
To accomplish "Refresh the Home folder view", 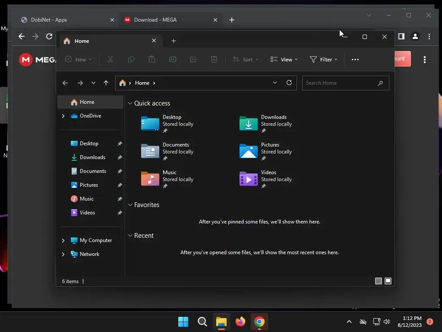I will pos(289,83).
